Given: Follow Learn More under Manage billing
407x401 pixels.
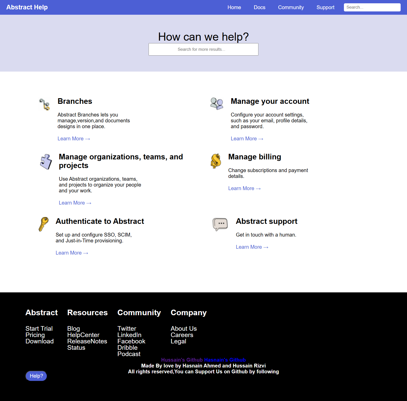Looking at the screenshot, I should pos(244,188).
